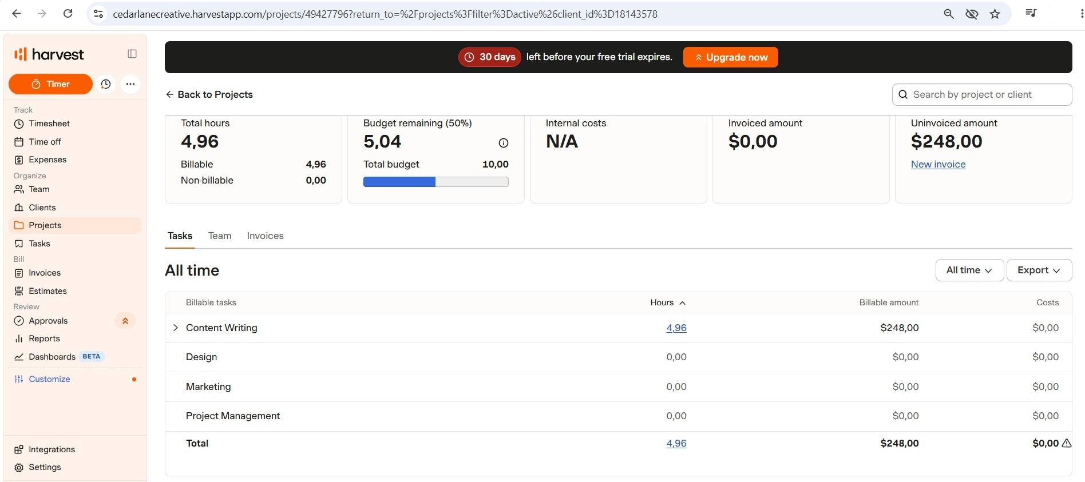Click Upgrade now button
Viewport: 1085px width, 482px height.
[x=731, y=57]
